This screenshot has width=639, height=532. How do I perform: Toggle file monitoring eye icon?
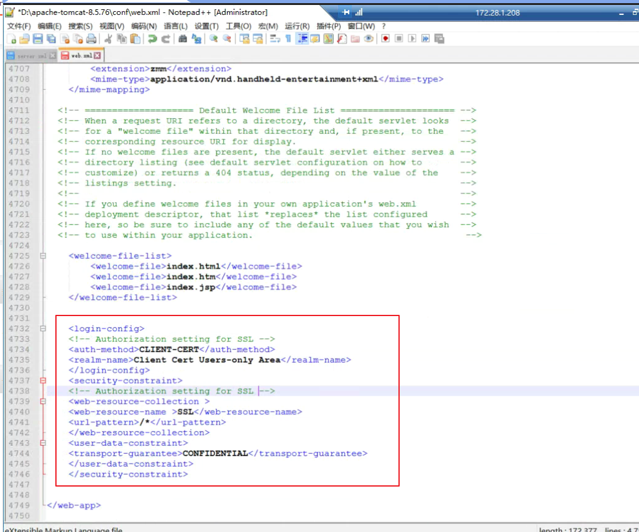(x=369, y=39)
